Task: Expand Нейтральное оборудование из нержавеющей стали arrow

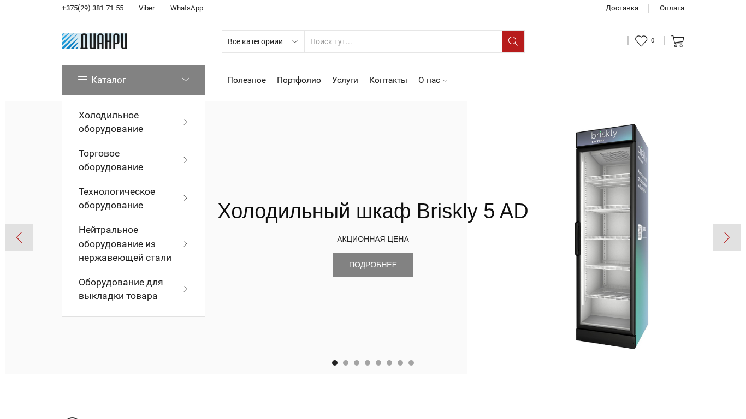Action: click(x=185, y=243)
